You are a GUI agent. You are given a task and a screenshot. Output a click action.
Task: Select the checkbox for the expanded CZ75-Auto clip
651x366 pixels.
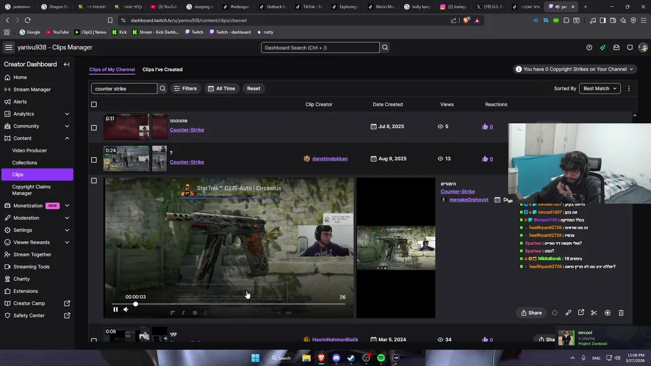pyautogui.click(x=94, y=180)
